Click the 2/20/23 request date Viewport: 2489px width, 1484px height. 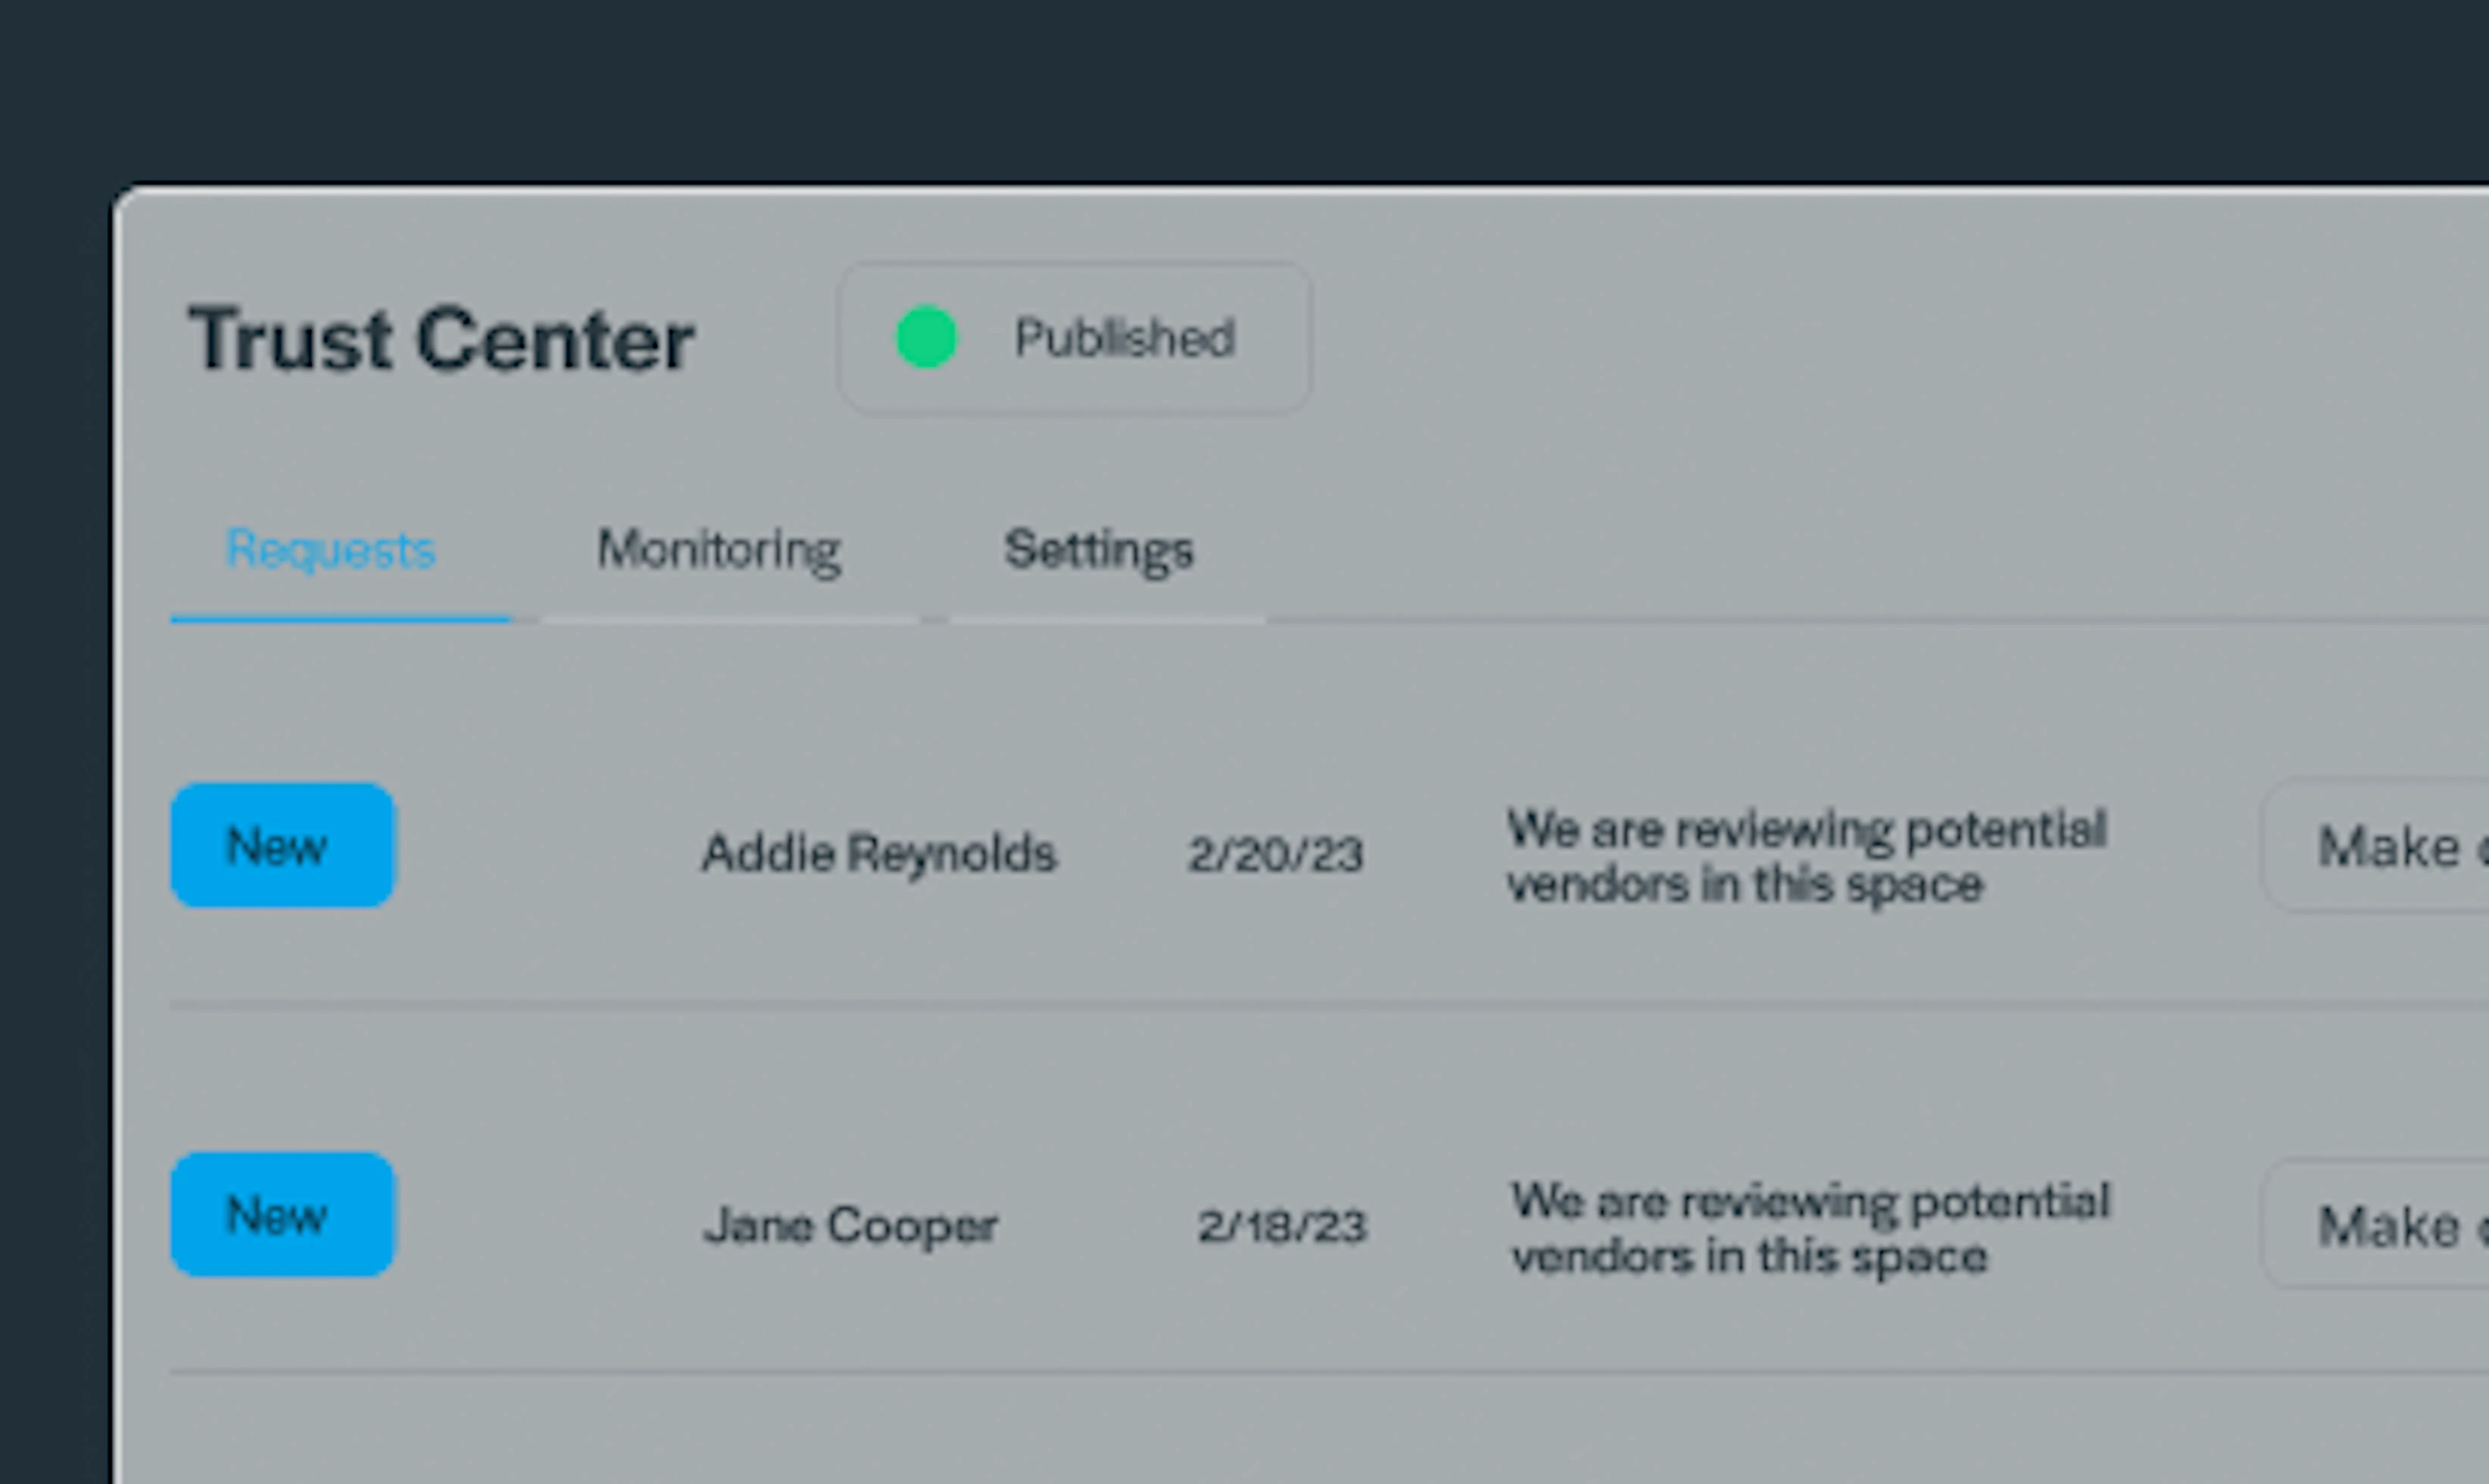point(1276,854)
